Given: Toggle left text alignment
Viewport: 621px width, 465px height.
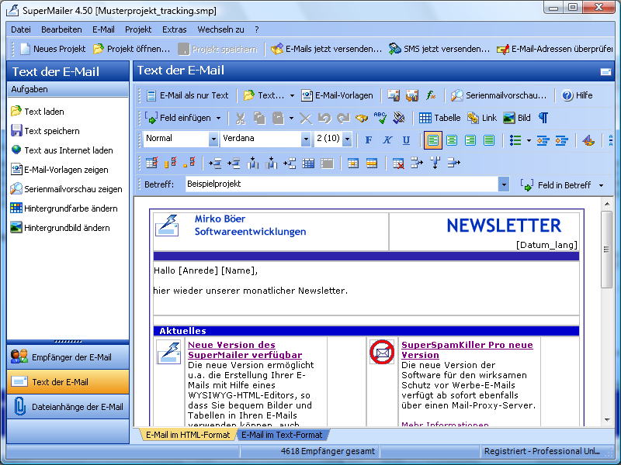Looking at the screenshot, I should [x=433, y=140].
